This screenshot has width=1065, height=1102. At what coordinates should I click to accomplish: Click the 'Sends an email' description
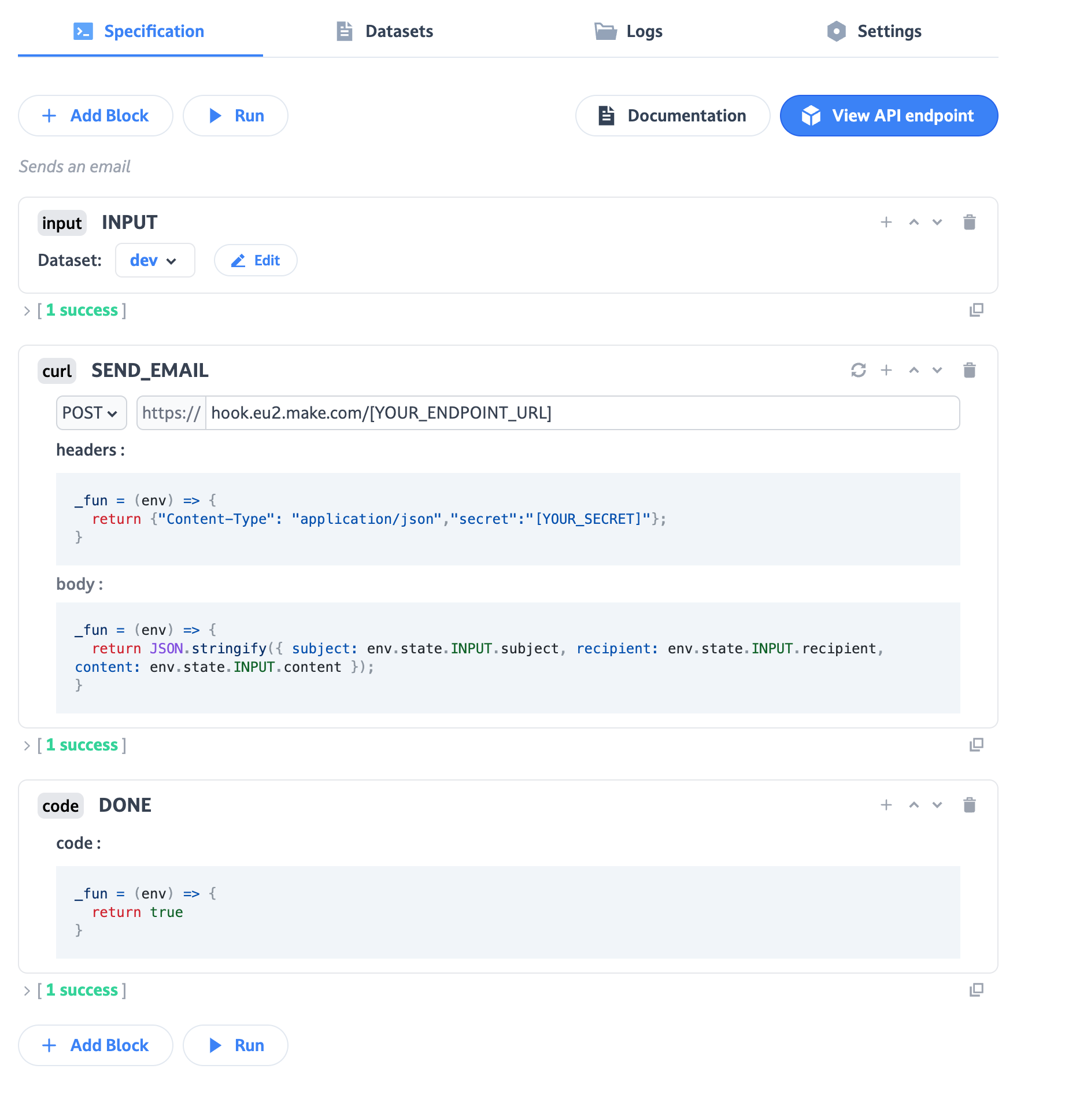(75, 167)
